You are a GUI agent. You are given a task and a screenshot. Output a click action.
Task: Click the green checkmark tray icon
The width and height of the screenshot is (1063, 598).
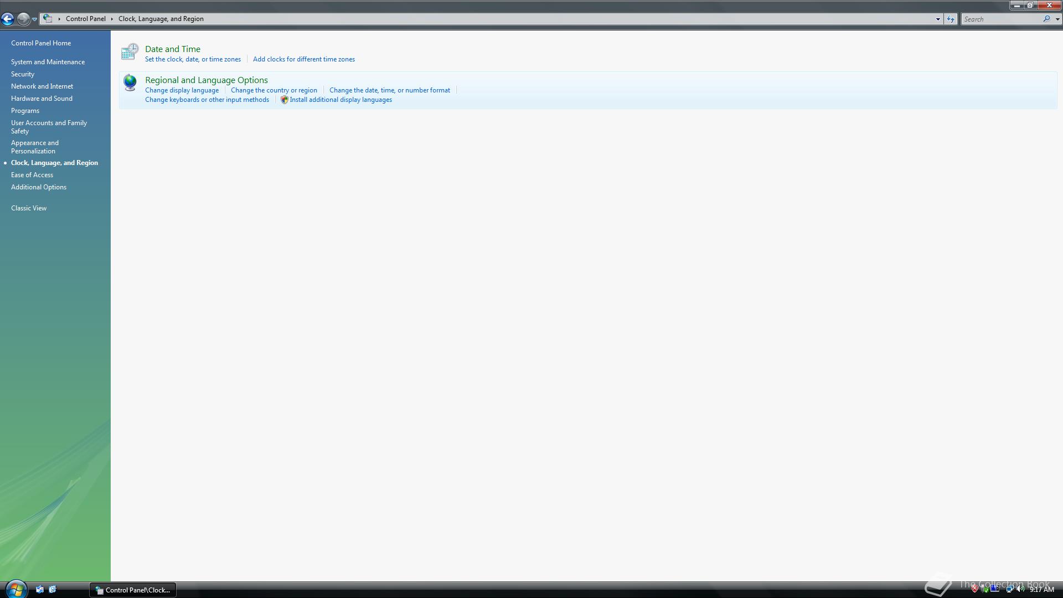coord(985,589)
